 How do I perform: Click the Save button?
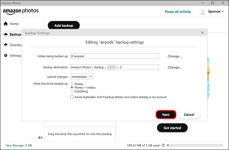166,115
